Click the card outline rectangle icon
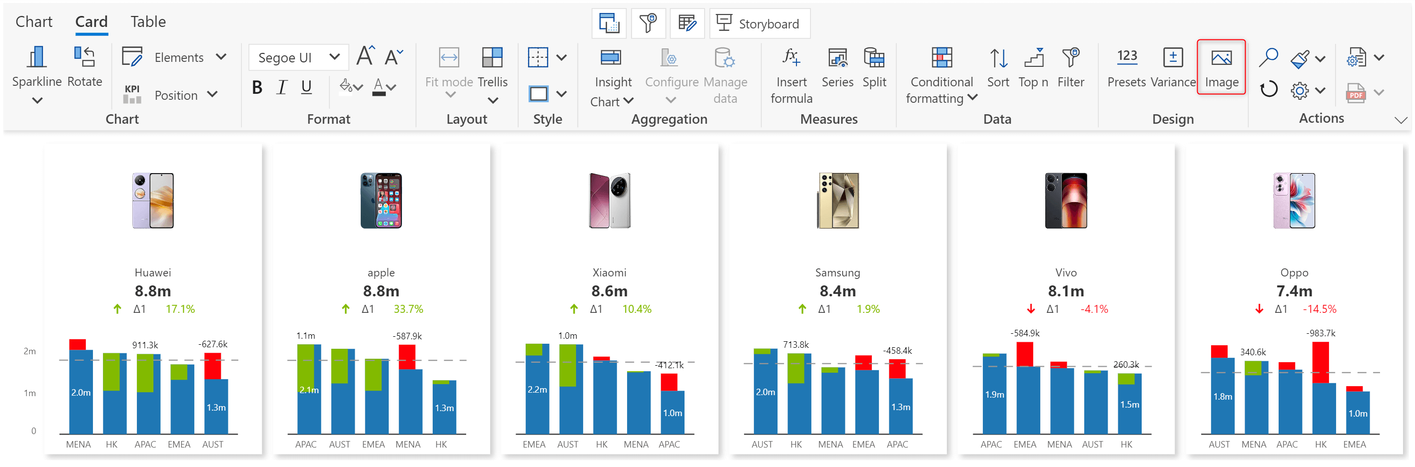The image size is (1415, 467). tap(538, 94)
